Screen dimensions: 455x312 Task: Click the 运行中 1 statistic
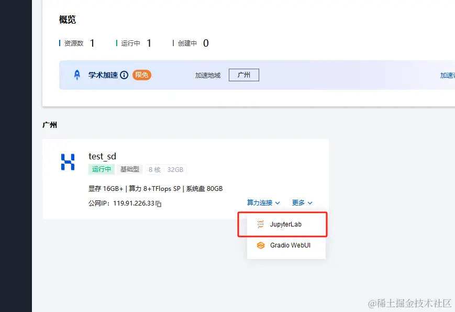coord(134,43)
